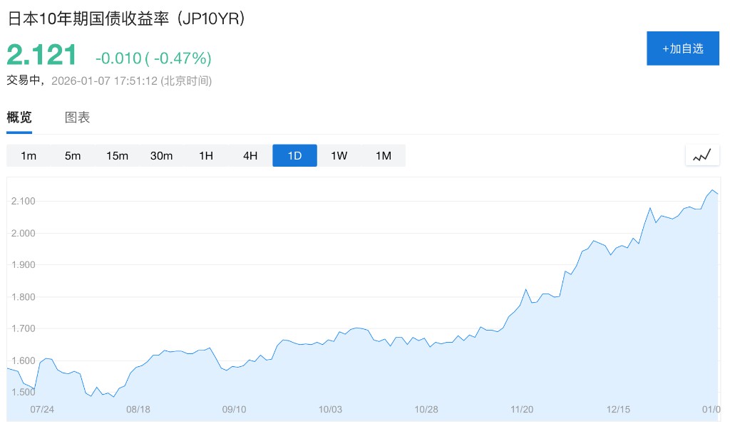Add JP10YR to watchlist with +加自选
Viewport: 730px width, 431px height.
682,48
